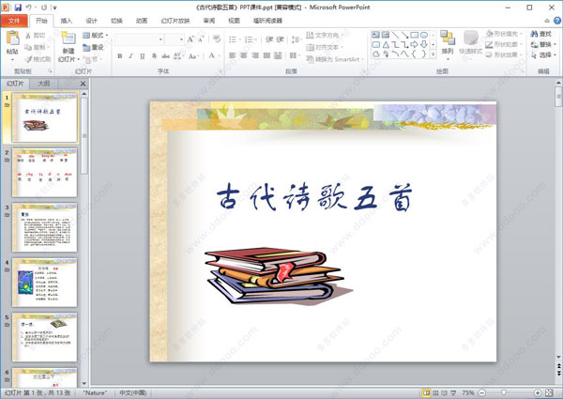
Task: Select the right arrow shape in gallery
Action: [x=415, y=44]
